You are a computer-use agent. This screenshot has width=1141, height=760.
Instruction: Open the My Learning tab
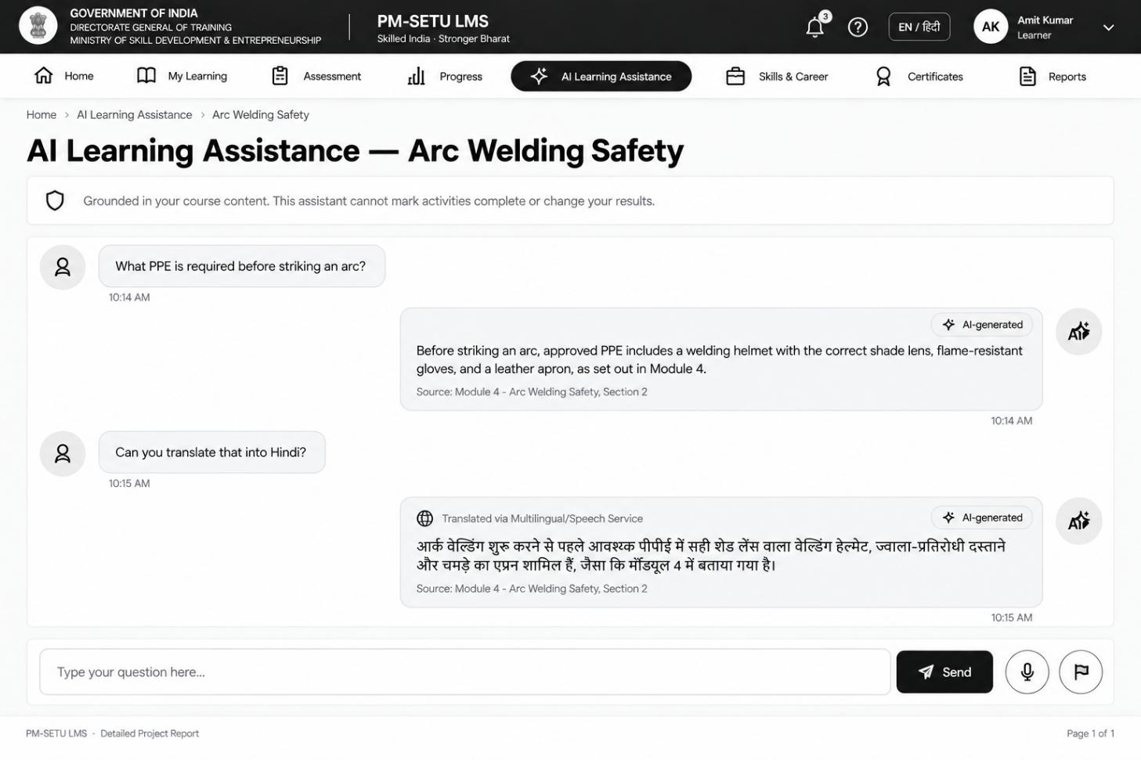point(182,76)
